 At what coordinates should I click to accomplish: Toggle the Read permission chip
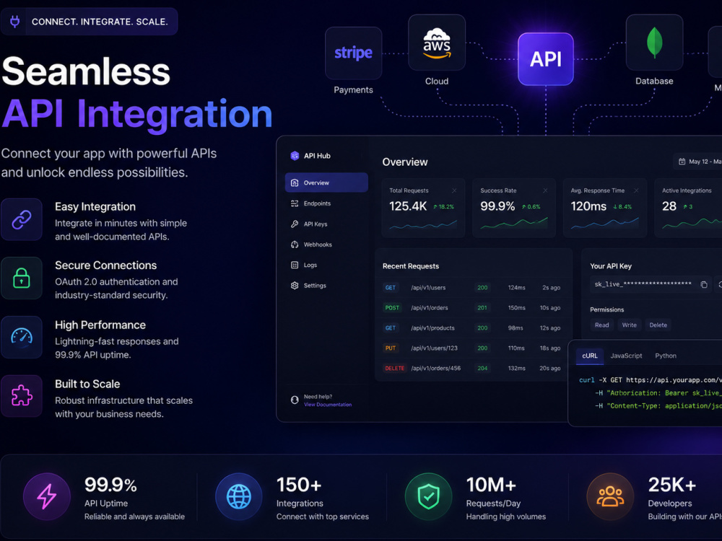602,325
